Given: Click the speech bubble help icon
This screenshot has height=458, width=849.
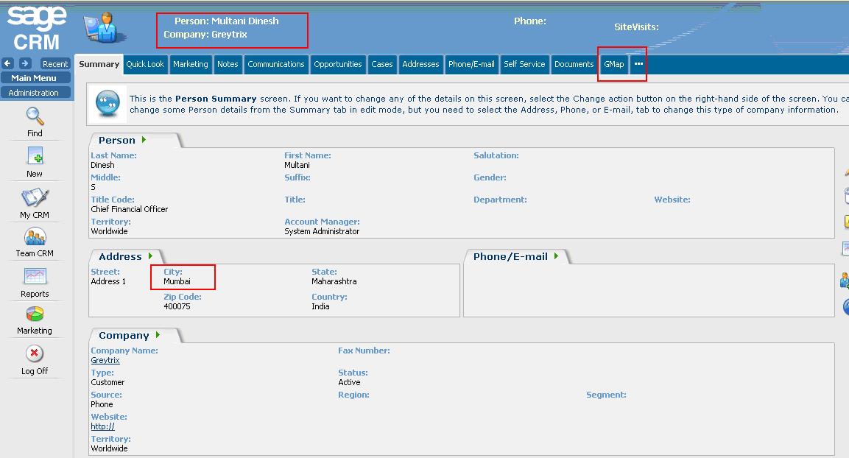Looking at the screenshot, I should (108, 103).
